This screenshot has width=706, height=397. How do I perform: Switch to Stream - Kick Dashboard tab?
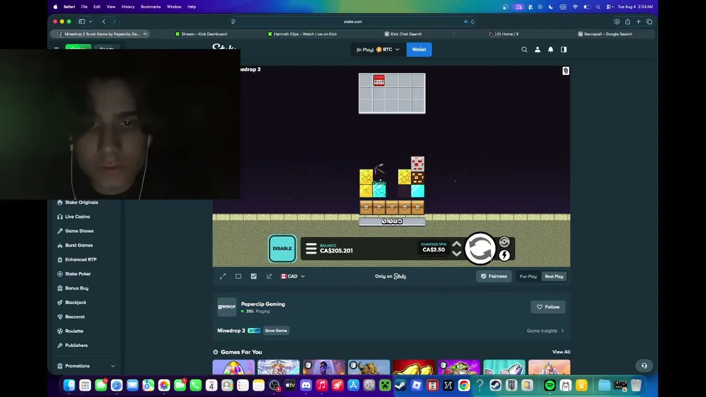(201, 34)
